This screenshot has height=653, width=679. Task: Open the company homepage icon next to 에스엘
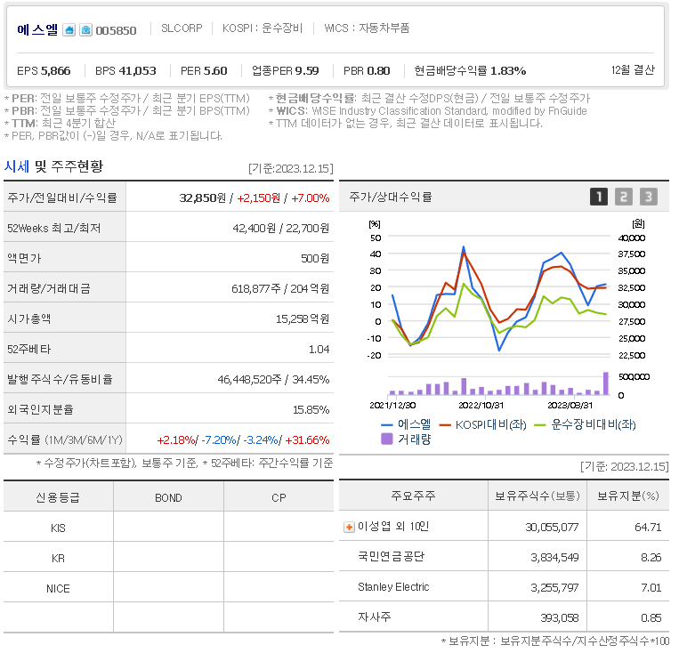click(x=69, y=30)
